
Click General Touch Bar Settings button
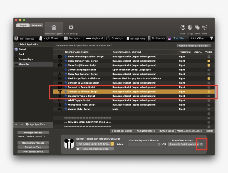(194, 46)
